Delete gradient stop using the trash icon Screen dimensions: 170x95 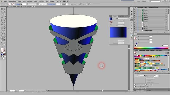[x=128, y=28]
